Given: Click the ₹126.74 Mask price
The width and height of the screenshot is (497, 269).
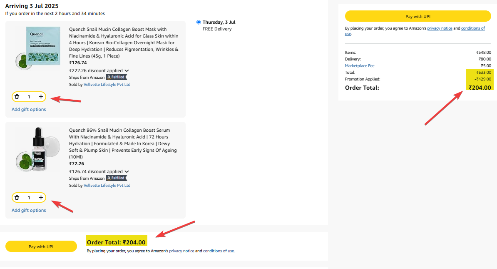Looking at the screenshot, I should (78, 63).
